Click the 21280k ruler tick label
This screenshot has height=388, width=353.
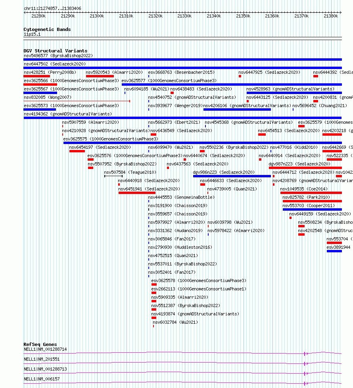click(x=38, y=16)
